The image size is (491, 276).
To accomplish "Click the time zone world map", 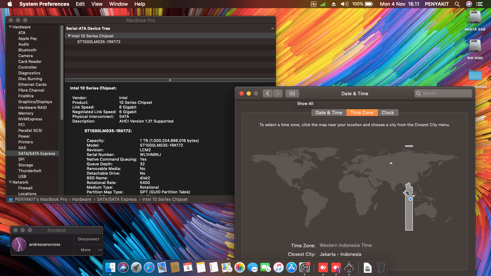I will tap(355, 188).
